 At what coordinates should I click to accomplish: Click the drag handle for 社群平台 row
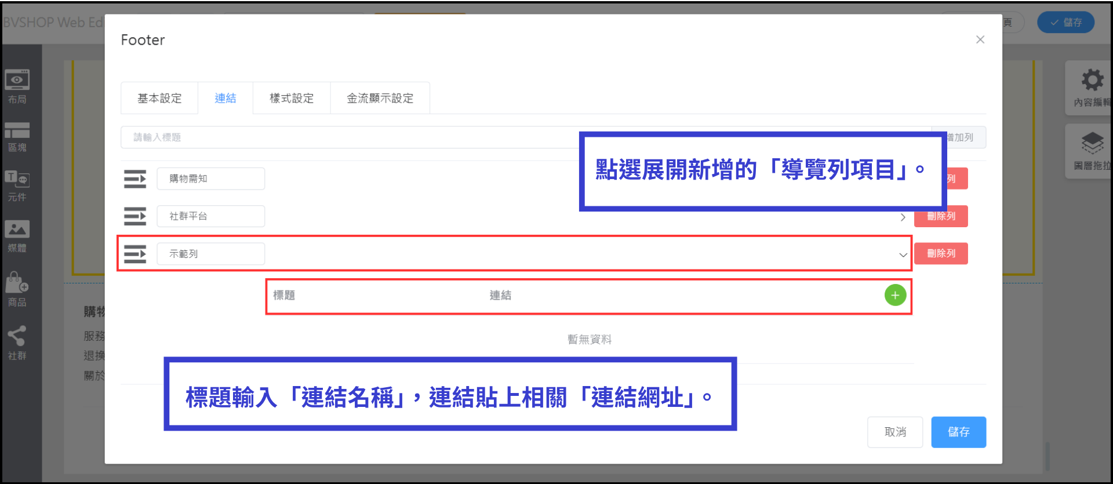(135, 216)
